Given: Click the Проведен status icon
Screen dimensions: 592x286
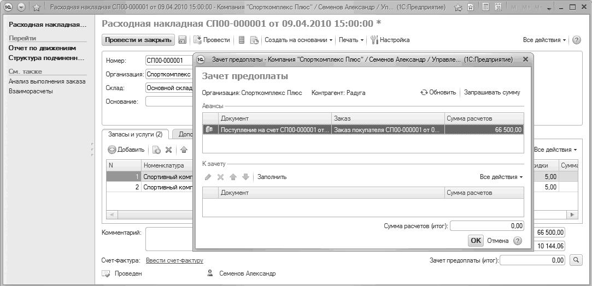Looking at the screenshot, I should [x=106, y=273].
